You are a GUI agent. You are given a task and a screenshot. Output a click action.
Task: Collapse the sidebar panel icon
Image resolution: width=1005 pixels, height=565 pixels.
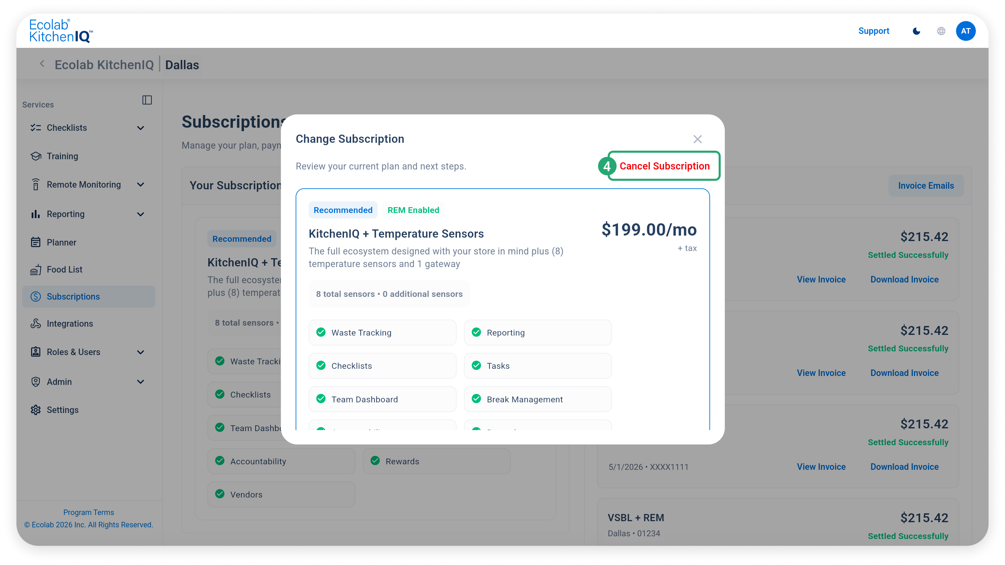click(x=147, y=100)
